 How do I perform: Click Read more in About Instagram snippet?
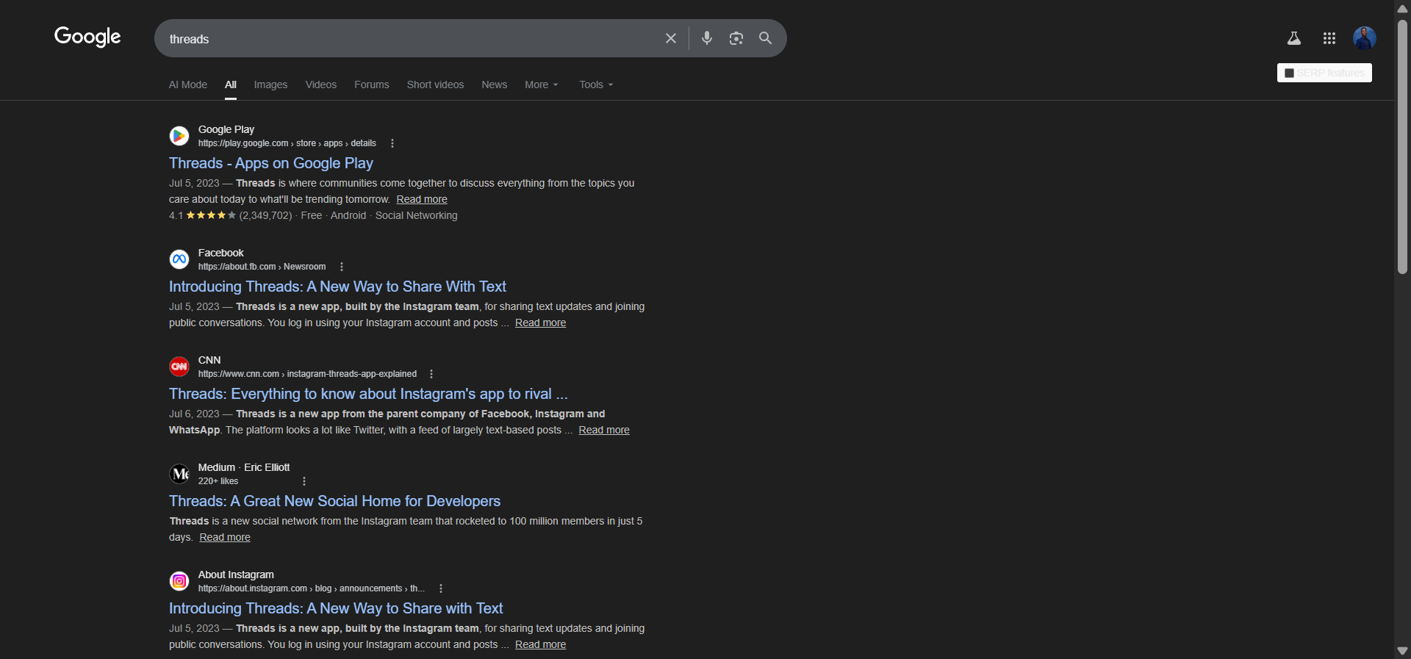click(540, 644)
